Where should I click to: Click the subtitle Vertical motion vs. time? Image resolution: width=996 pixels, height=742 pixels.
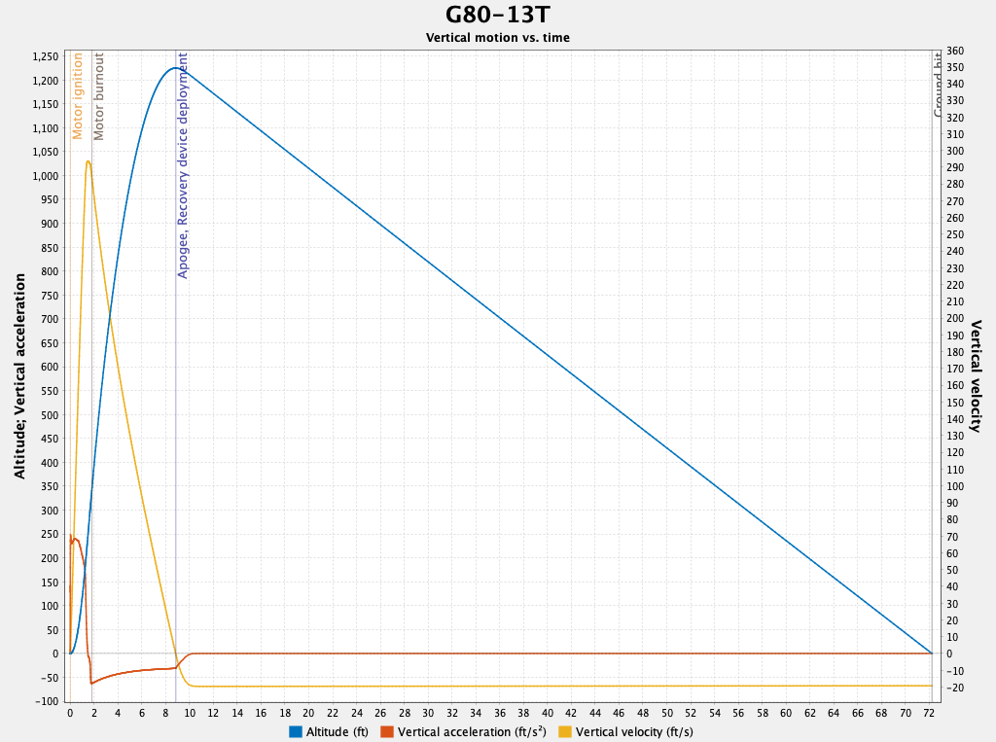tap(497, 38)
